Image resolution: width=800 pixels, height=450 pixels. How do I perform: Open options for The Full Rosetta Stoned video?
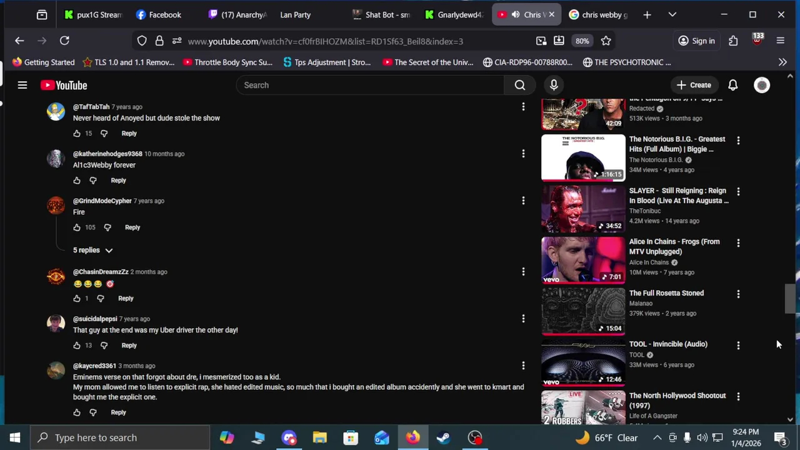pyautogui.click(x=738, y=294)
